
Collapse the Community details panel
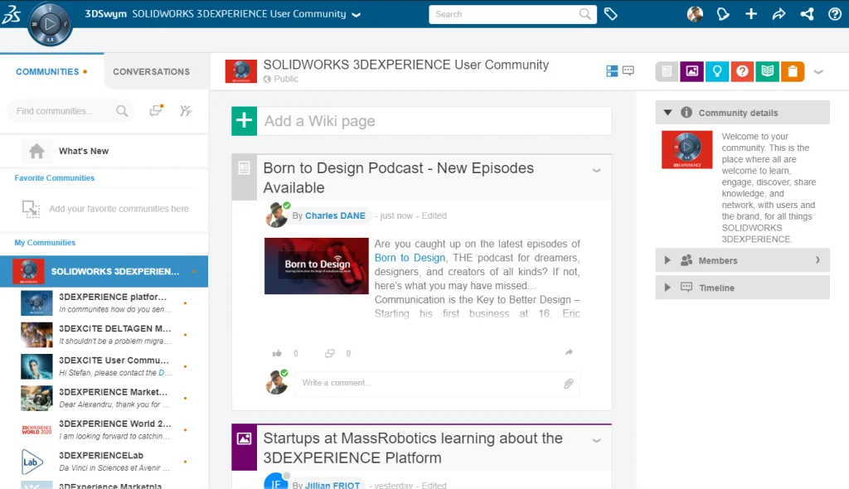(x=669, y=112)
